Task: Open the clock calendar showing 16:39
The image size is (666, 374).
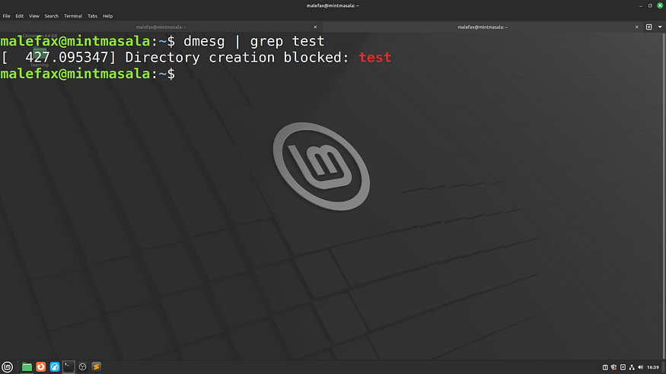Action: pos(653,367)
